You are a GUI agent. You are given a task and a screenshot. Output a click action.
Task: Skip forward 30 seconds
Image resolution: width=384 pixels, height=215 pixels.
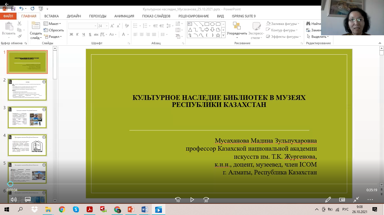coord(206,200)
